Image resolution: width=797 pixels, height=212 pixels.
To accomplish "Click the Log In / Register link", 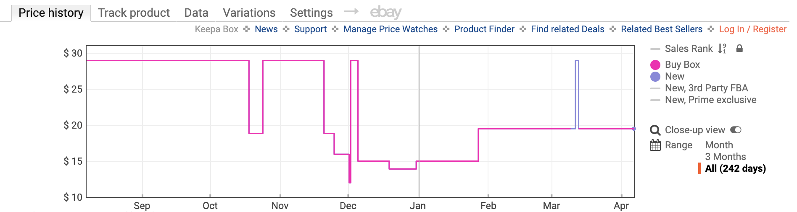I will pos(752,29).
